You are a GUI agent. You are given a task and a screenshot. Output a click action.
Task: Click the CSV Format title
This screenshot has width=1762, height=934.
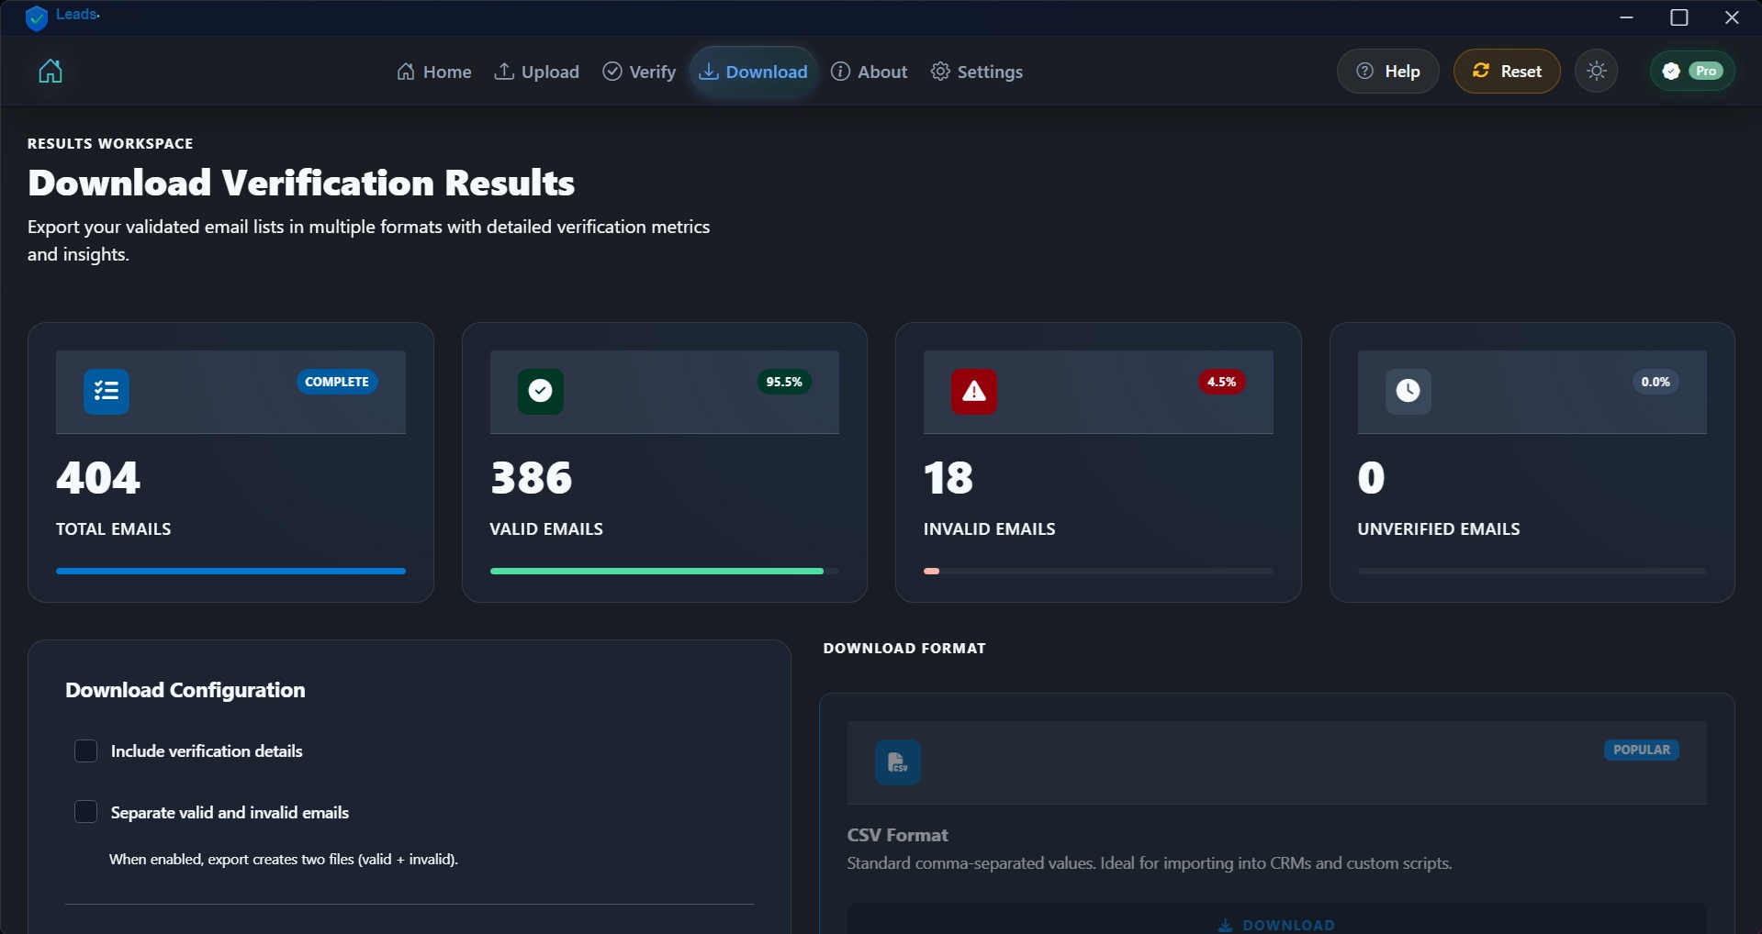[898, 835]
